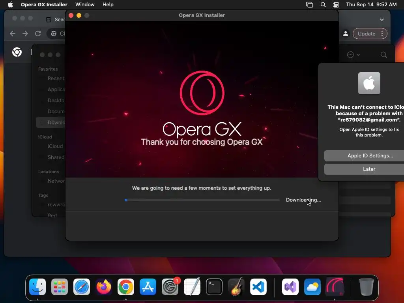Select Documents in Finder sidebar
Screen dimensions: 404x303
pyautogui.click(x=51, y=112)
